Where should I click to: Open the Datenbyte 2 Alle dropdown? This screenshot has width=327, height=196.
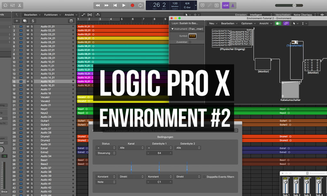point(187,148)
